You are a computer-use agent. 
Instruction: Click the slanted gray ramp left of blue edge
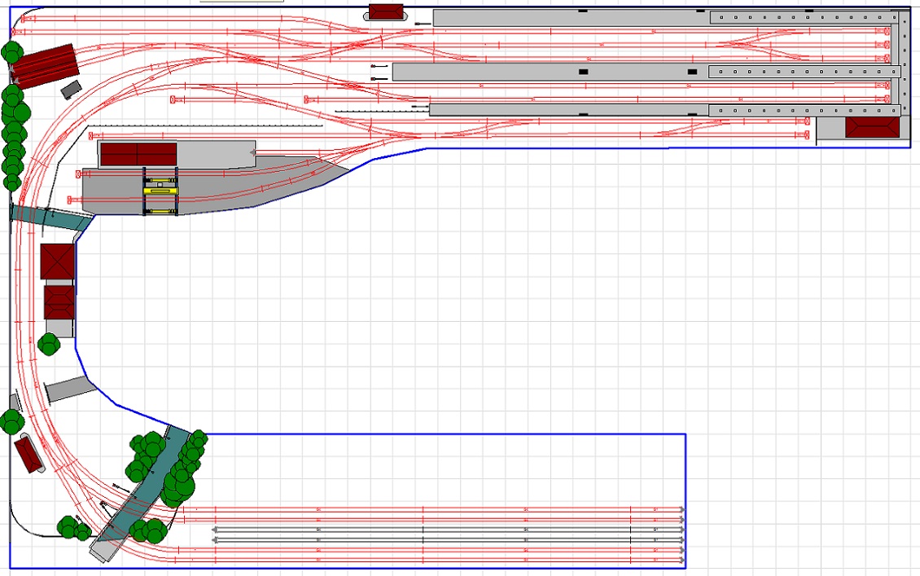[x=70, y=389]
